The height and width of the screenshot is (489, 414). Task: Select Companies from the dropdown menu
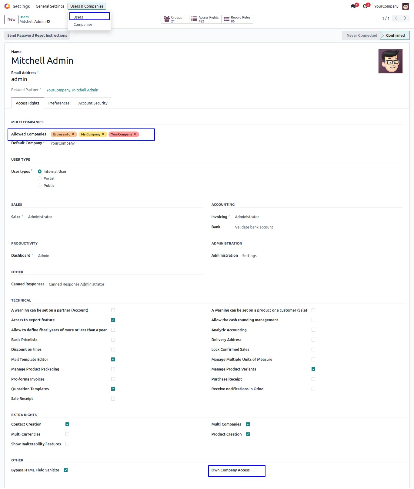[83, 25]
